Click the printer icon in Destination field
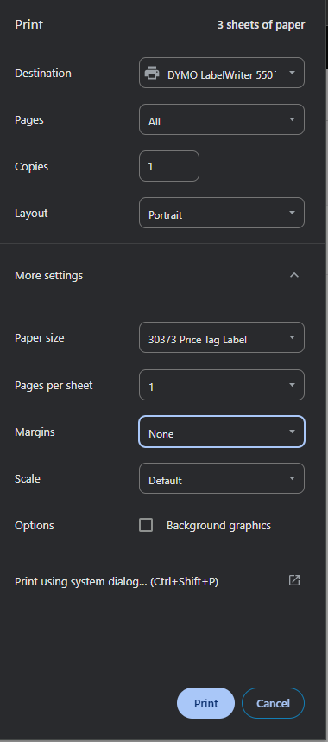Image resolution: width=328 pixels, height=742 pixels. 152,74
